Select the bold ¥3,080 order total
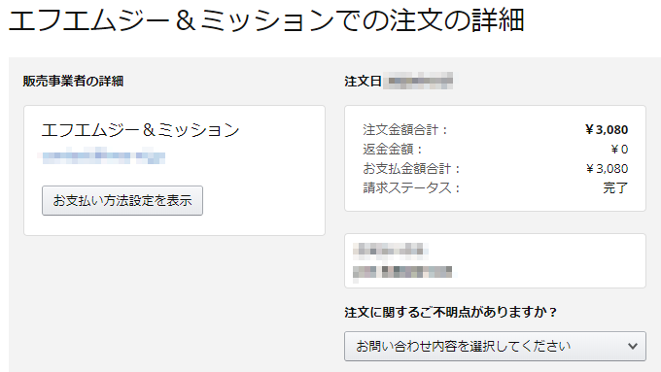 [607, 130]
